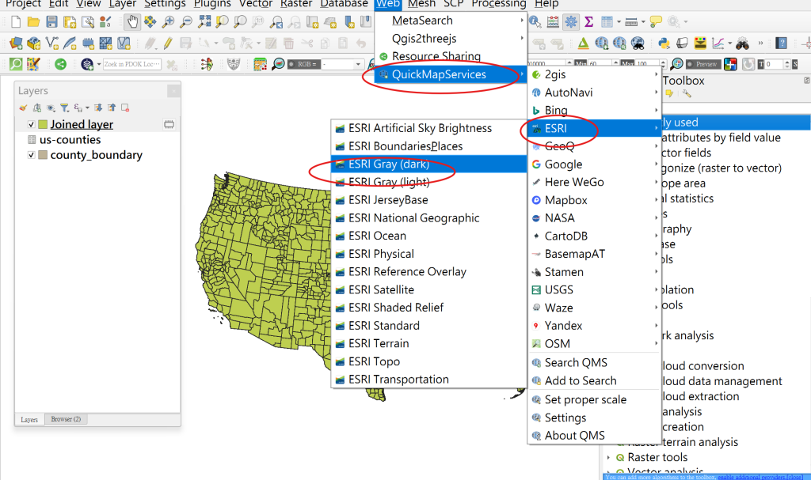Click the New Shapefile Layer icon
Screen dimensions: 811x480
(x=51, y=43)
